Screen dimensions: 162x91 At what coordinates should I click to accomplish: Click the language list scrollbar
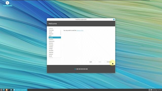[61, 33]
